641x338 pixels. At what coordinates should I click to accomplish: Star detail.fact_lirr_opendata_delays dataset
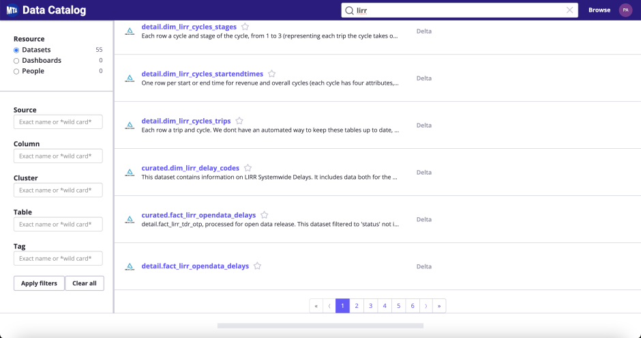[257, 266]
